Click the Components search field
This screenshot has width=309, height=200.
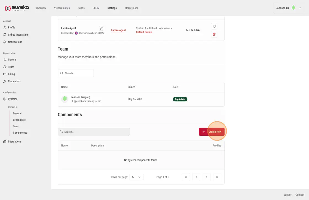(x=94, y=132)
